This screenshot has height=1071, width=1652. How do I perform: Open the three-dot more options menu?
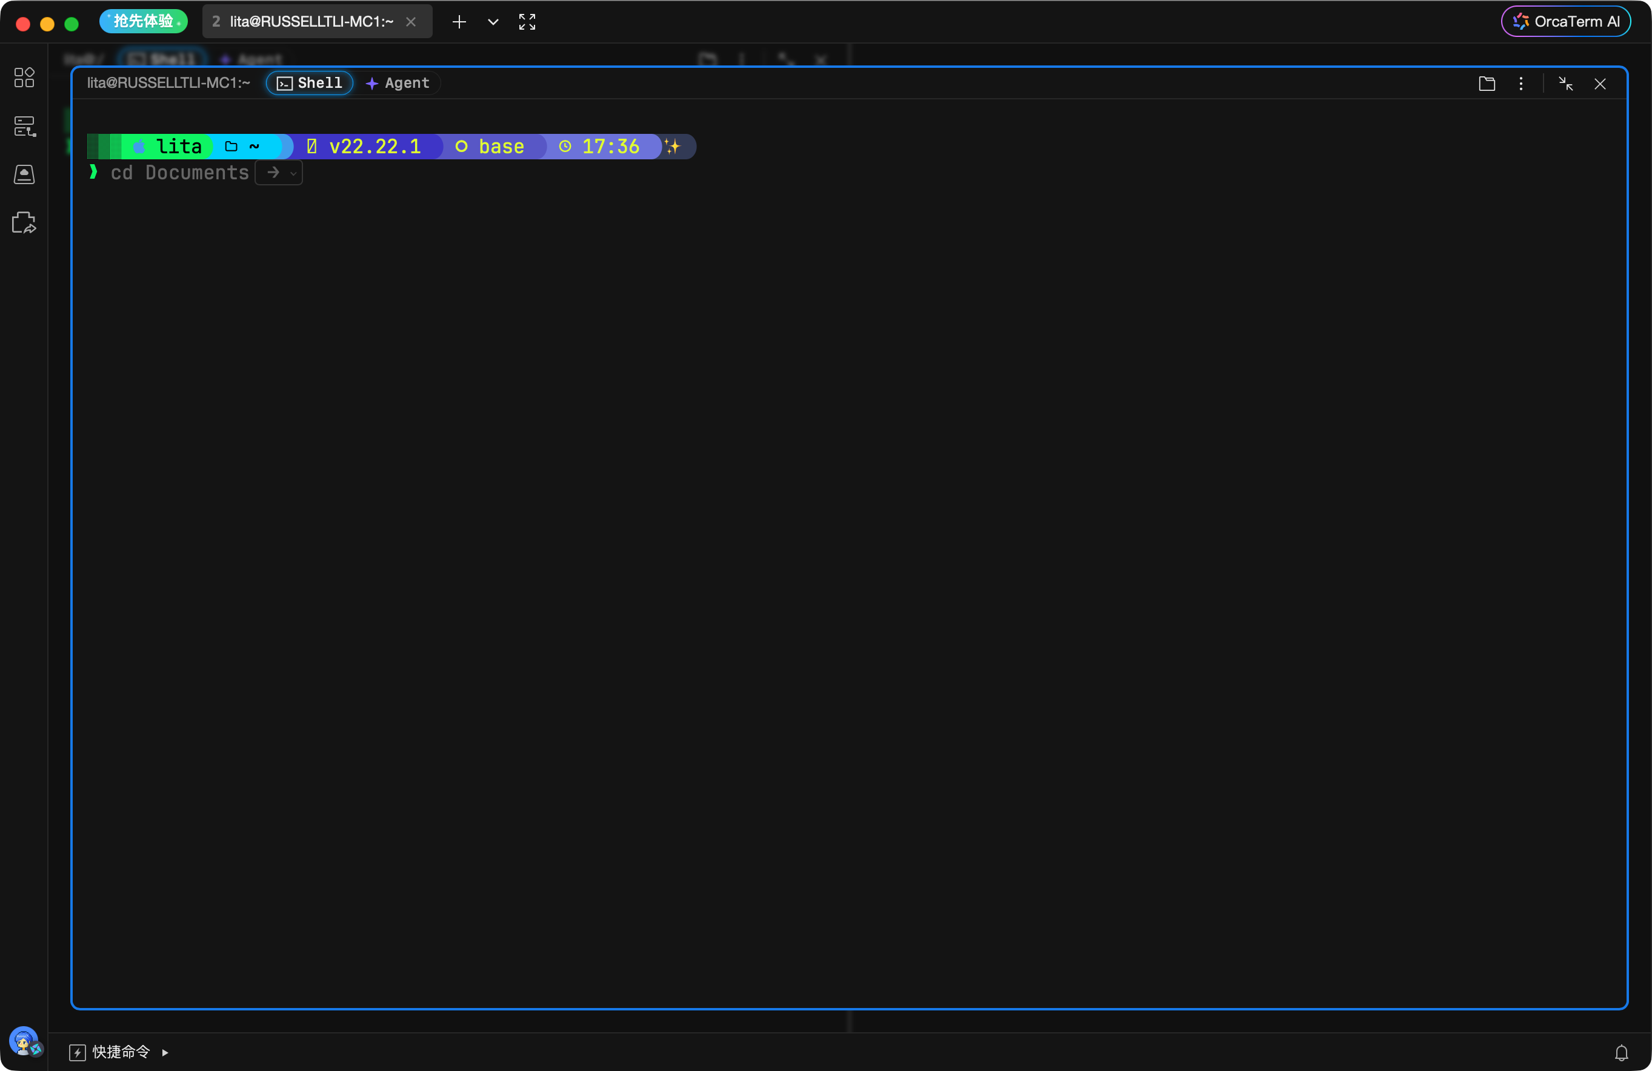coord(1520,83)
